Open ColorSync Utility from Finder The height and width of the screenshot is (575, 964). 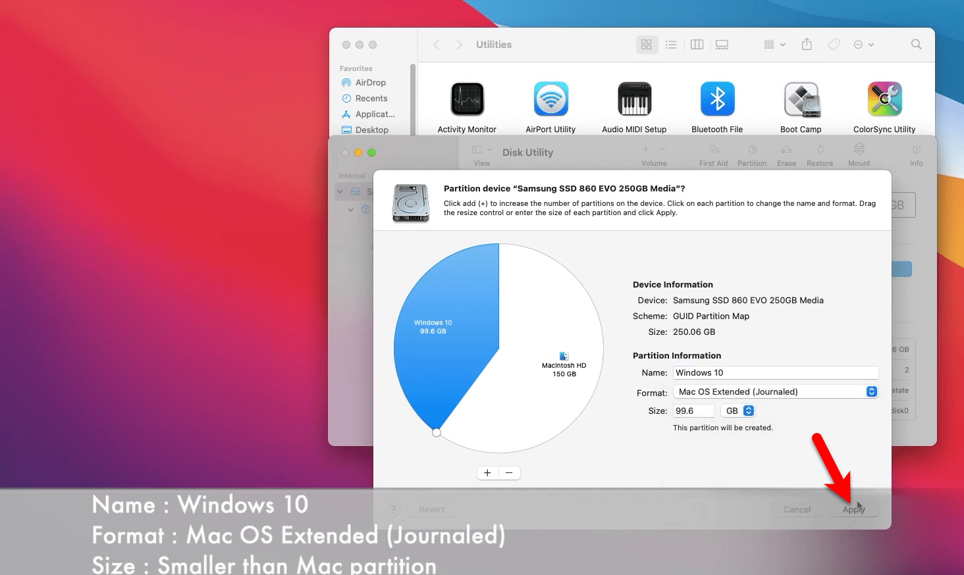[885, 99]
